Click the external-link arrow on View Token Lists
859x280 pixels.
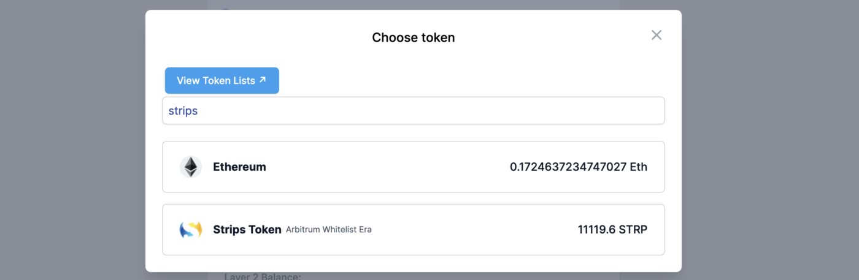pos(263,80)
